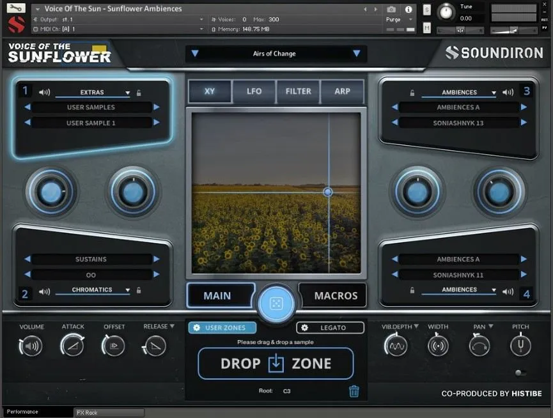553x418 pixels.
Task: Open the wrench instrument options icon
Action: coord(16,8)
